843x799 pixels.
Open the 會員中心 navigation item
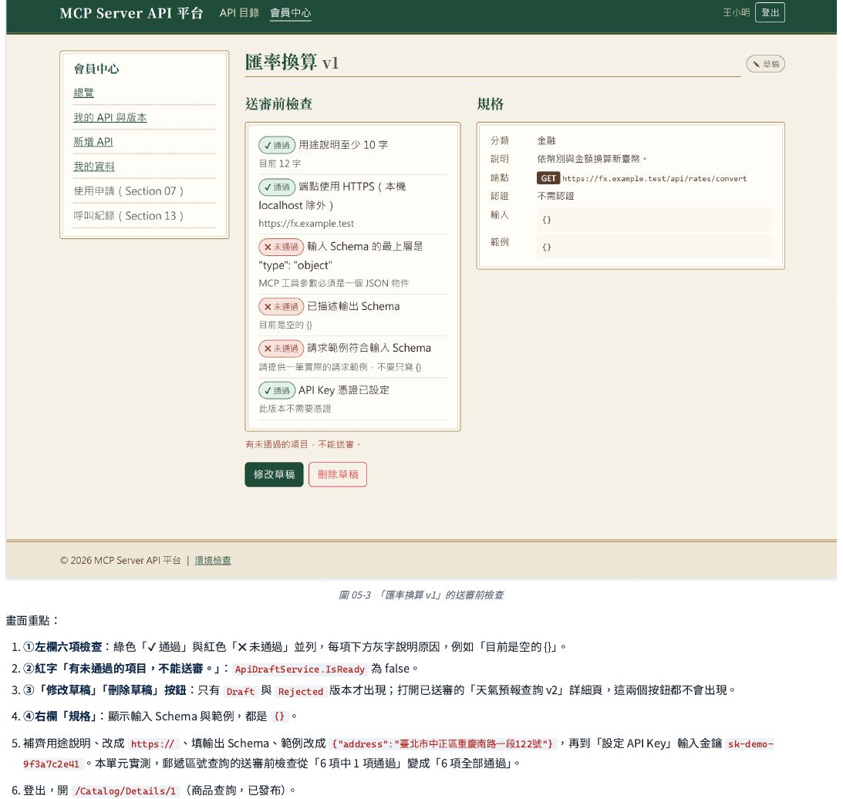click(x=290, y=13)
